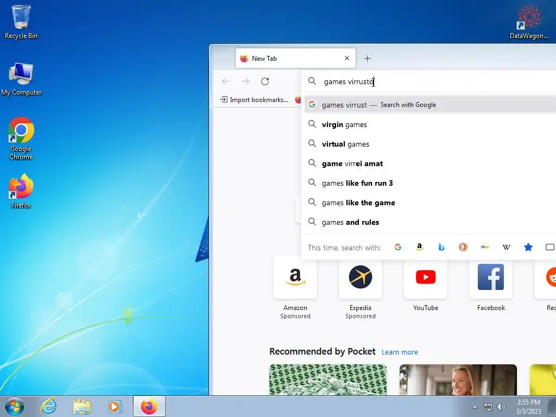Open the Windows Start menu
Image resolution: width=556 pixels, height=417 pixels.
point(15,406)
